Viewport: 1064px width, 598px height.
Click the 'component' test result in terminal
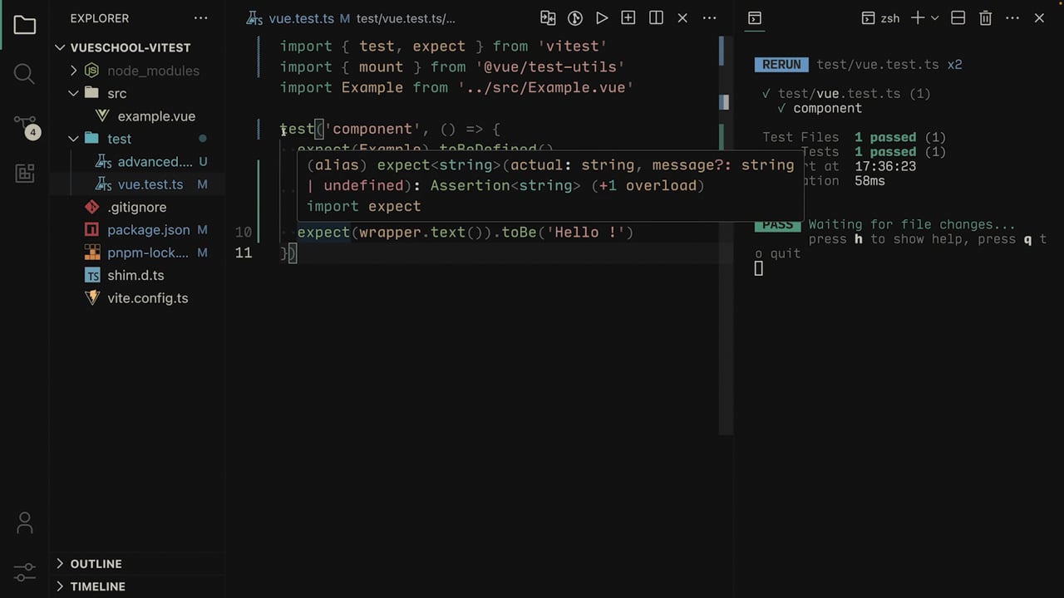827,108
